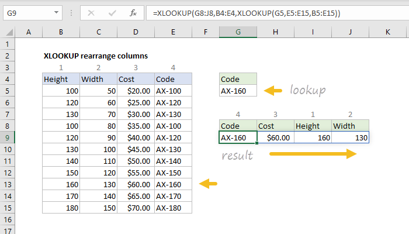Select the yellow arrow pointing at row 13

(208, 184)
